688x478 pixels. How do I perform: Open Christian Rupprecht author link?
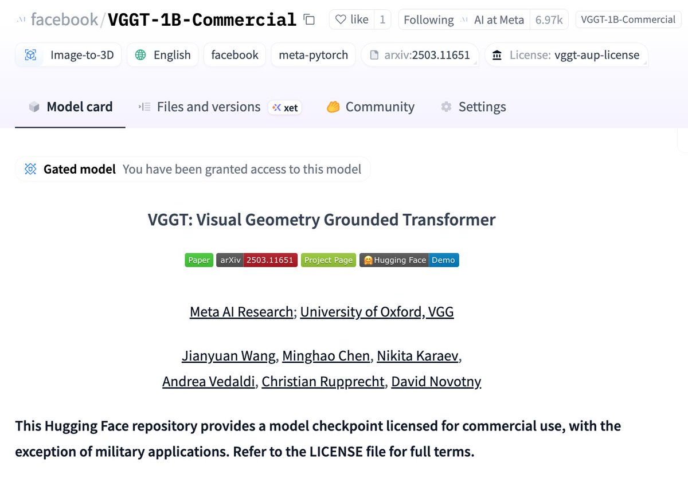tap(323, 381)
